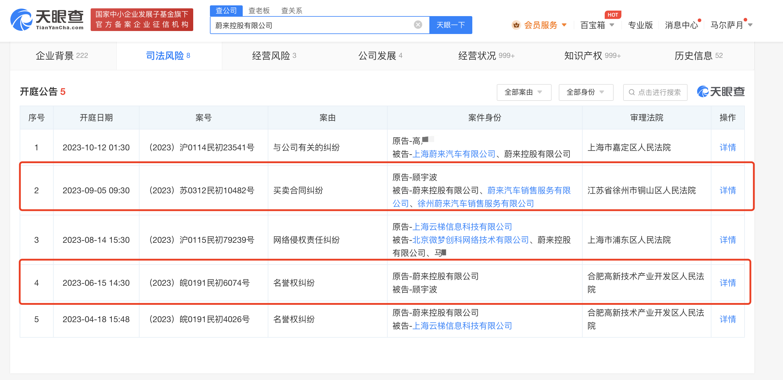Image resolution: width=783 pixels, height=380 pixels.
Task: Select date 2023-10-12 01:30
Action: pyautogui.click(x=96, y=147)
